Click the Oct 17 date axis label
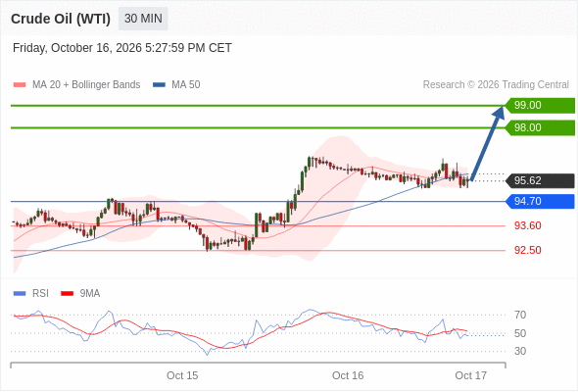The width and height of the screenshot is (578, 392). 471,375
